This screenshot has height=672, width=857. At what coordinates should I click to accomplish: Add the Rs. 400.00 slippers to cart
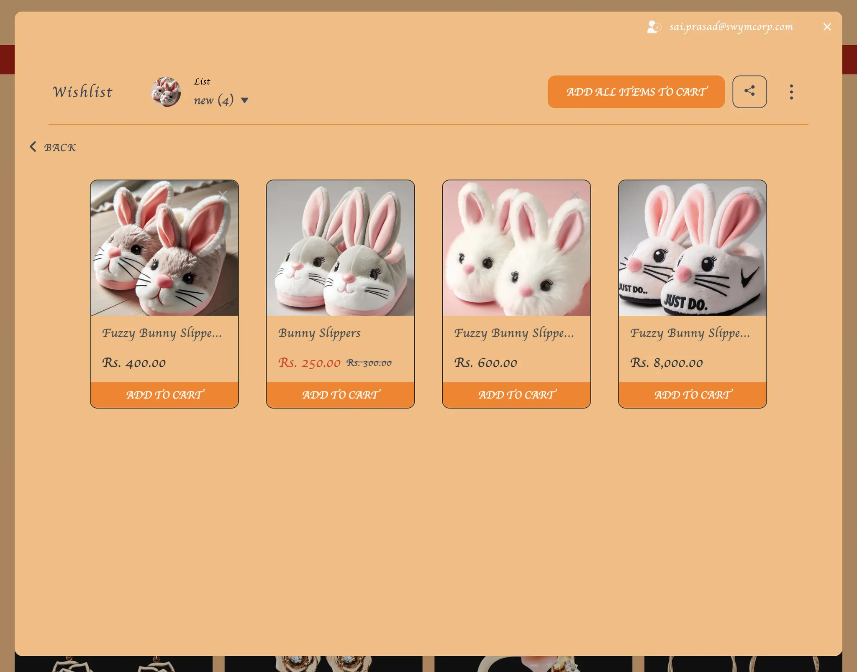(x=164, y=395)
